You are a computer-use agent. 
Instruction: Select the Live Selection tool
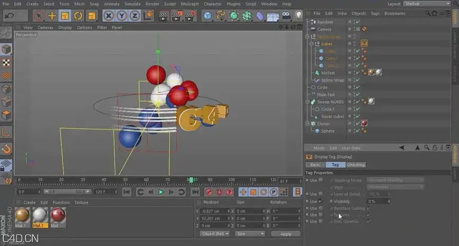pyautogui.click(x=39, y=15)
